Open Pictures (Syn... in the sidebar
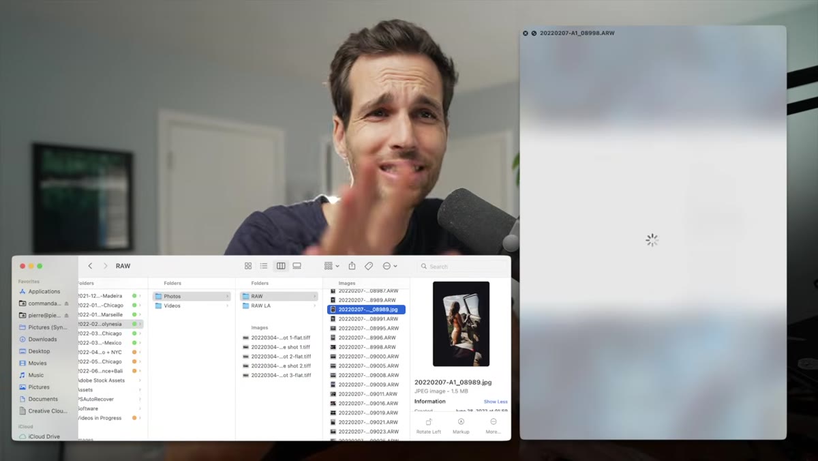The height and width of the screenshot is (461, 818). (44, 327)
